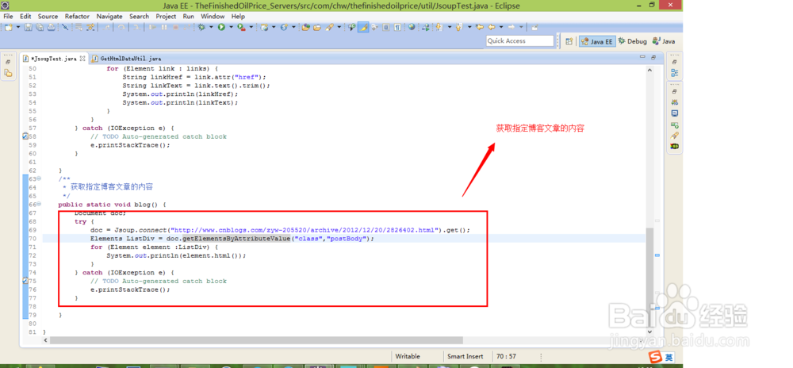This screenshot has width=793, height=368.
Task: Run the program with green Run icon
Action: (x=221, y=27)
